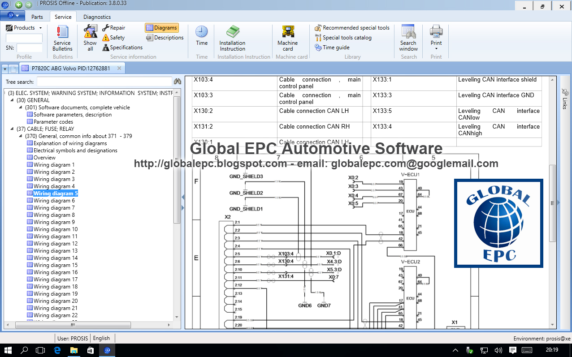The image size is (572, 357).
Task: Open Software parameters, description
Action: (x=72, y=115)
